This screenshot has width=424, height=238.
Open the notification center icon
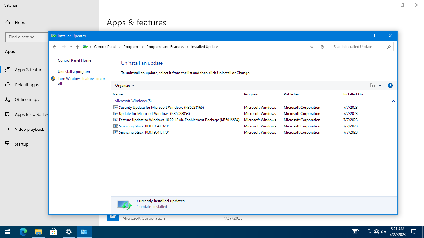pos(414,232)
